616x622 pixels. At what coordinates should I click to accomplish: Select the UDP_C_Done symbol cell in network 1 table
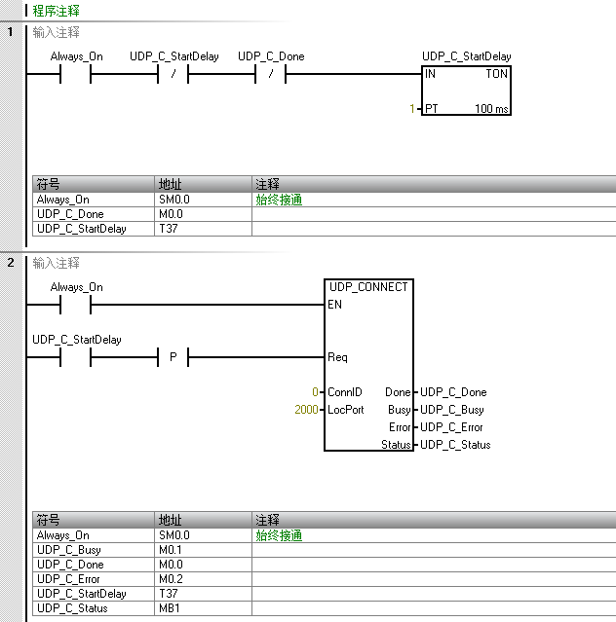pos(94,214)
